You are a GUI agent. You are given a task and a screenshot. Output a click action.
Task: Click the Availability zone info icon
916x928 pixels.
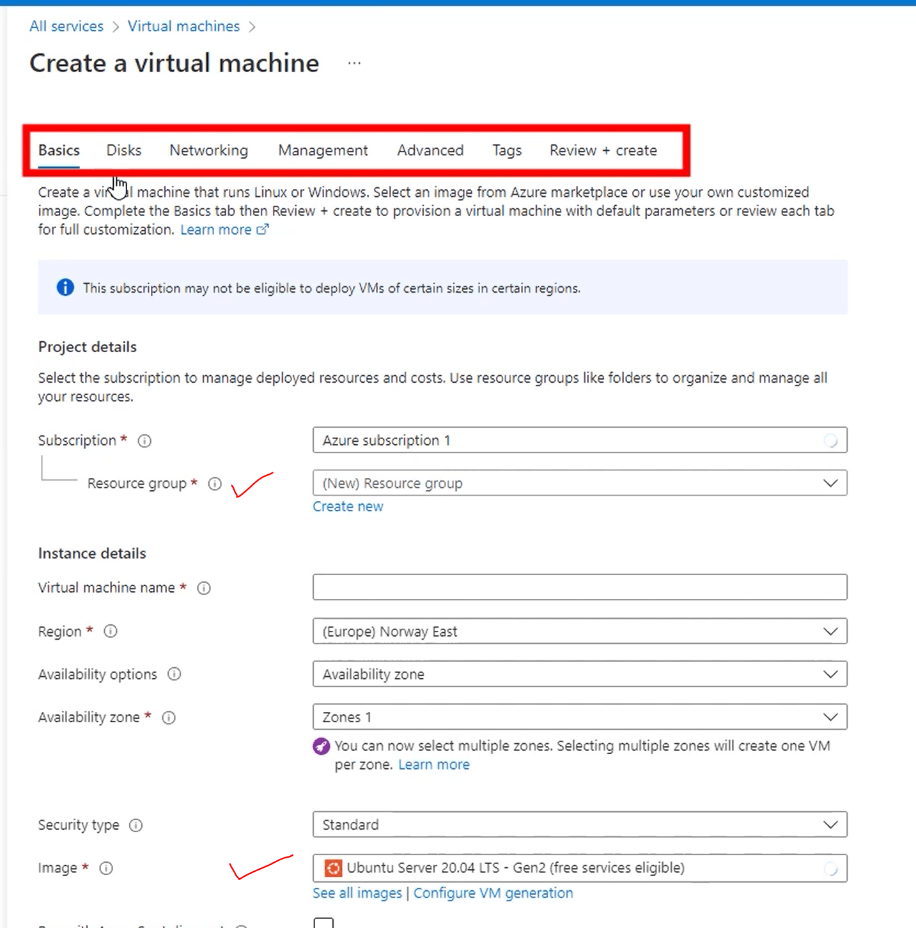click(168, 717)
